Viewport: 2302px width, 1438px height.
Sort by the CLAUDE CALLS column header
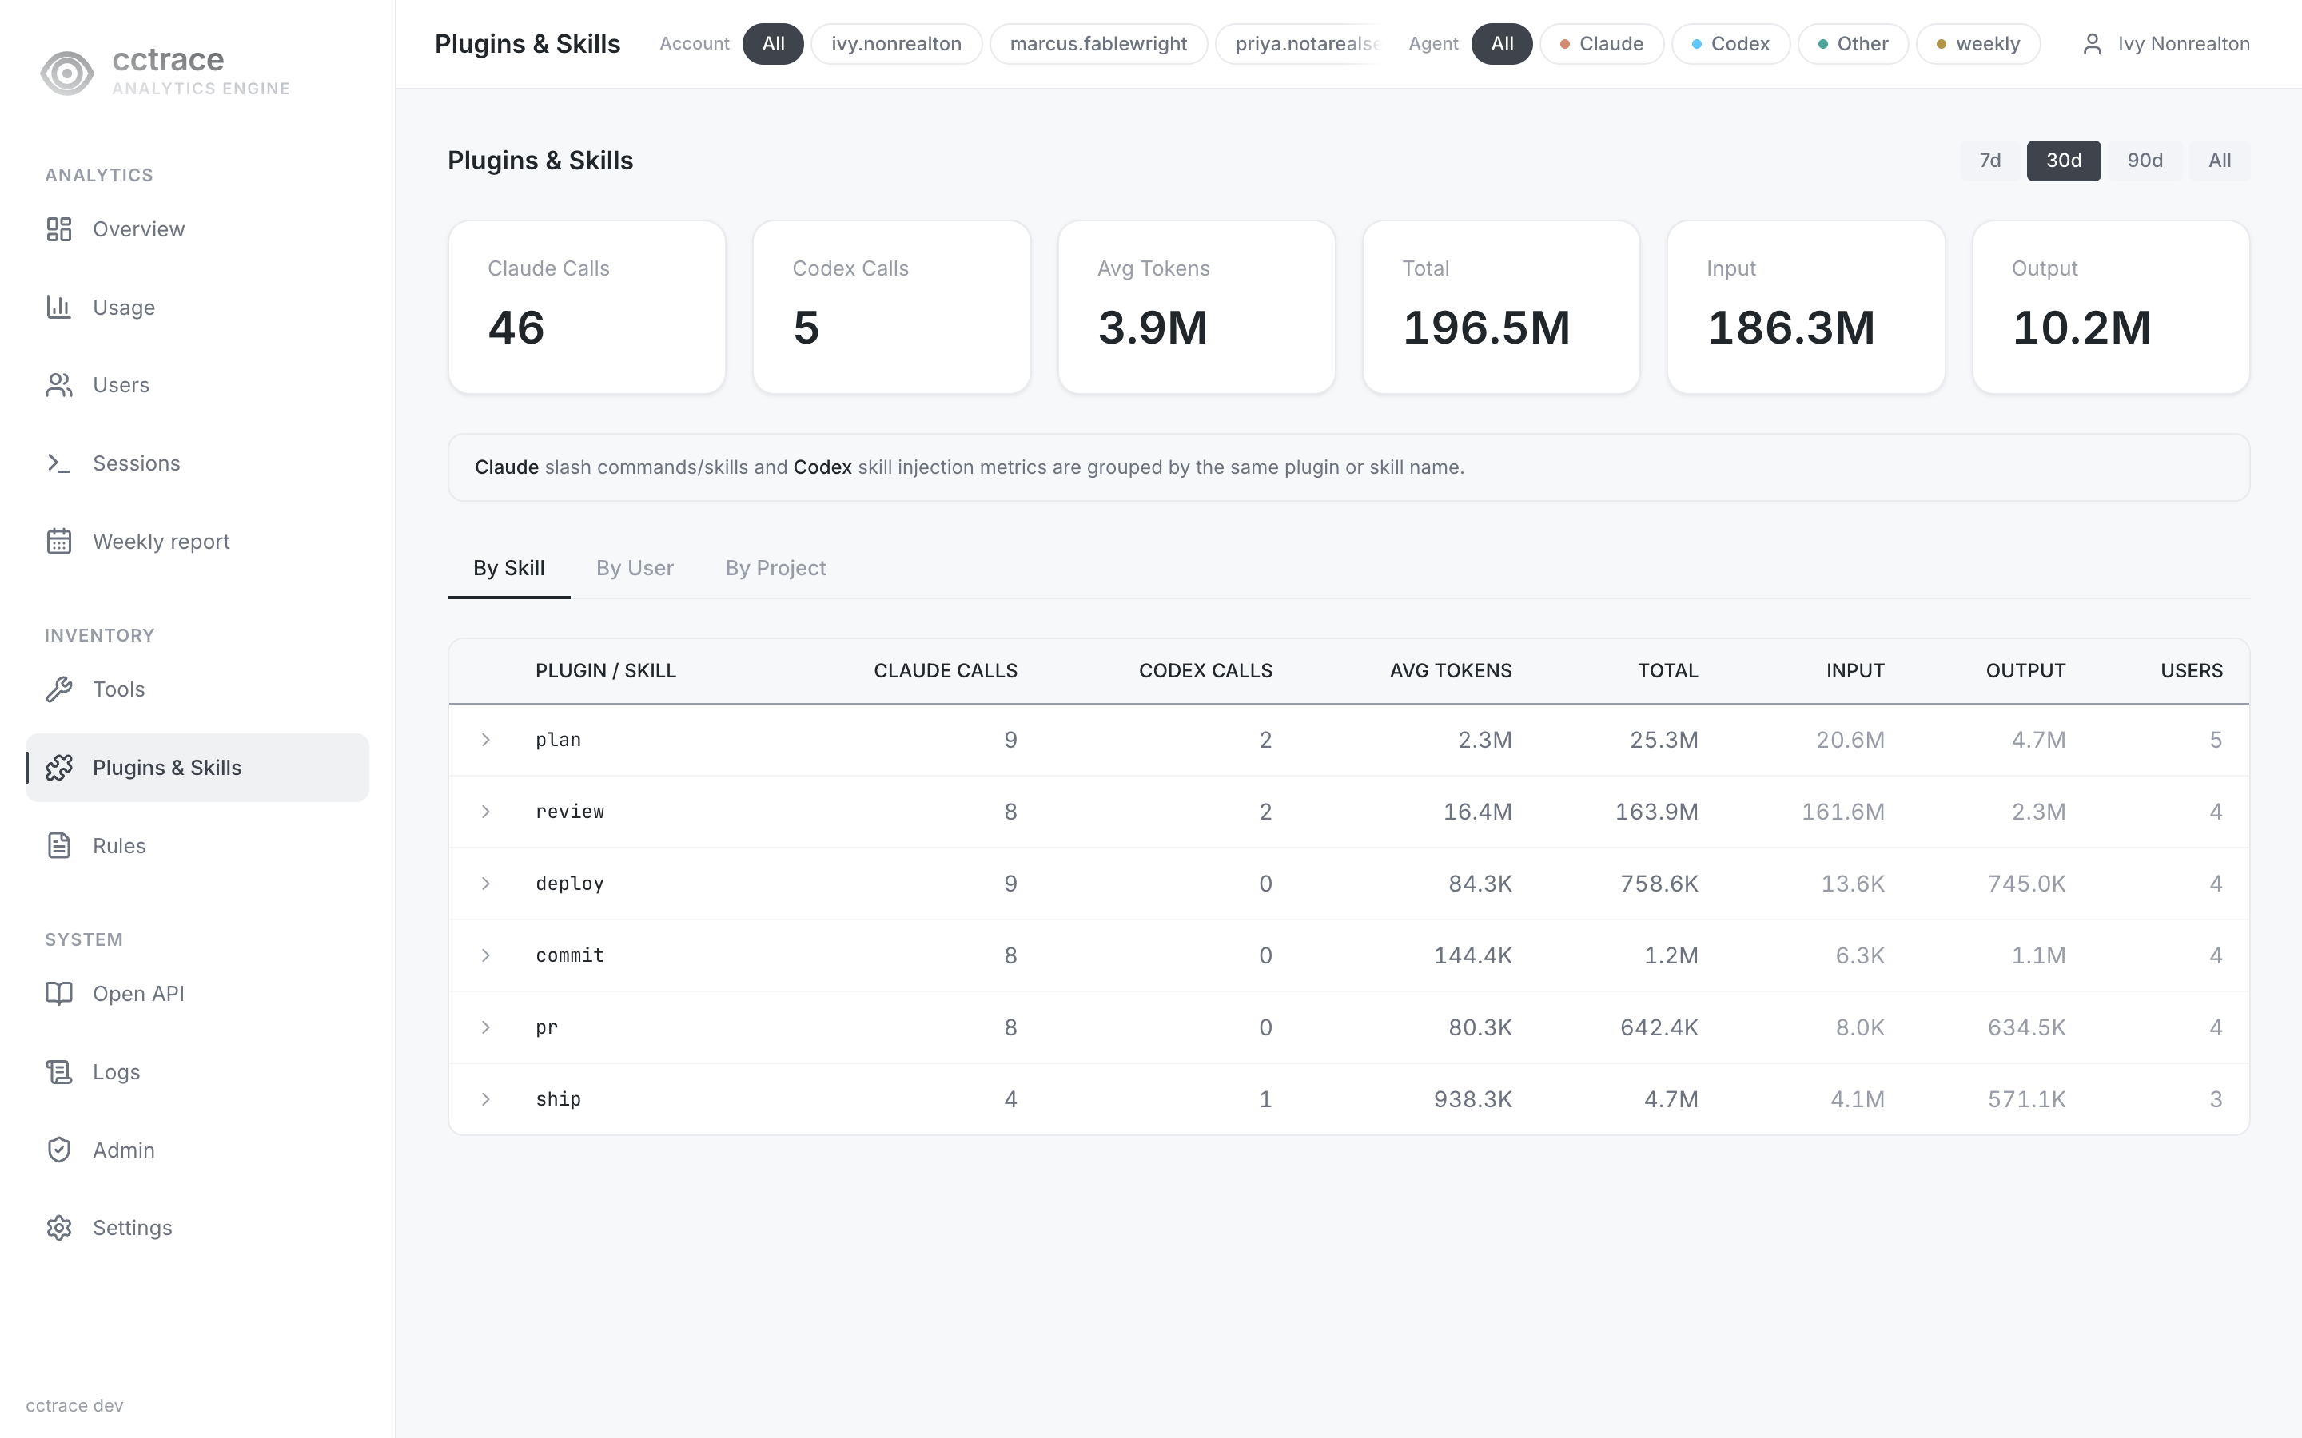946,671
